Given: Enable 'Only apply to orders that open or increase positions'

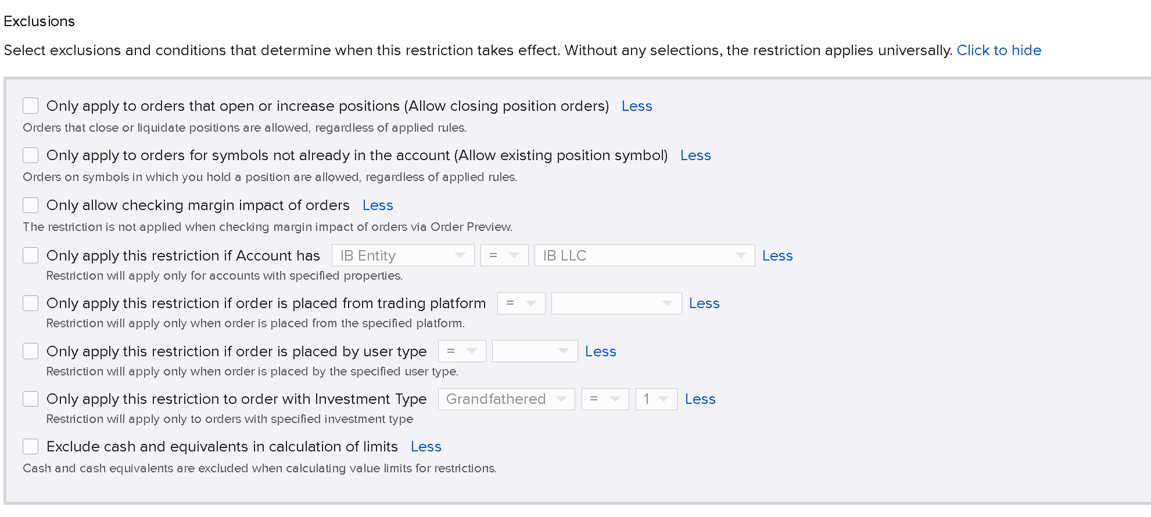Looking at the screenshot, I should (31, 106).
